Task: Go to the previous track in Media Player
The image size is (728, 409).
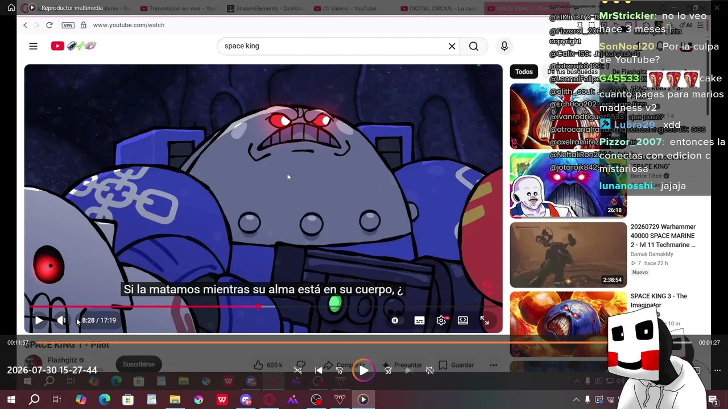Action: 318,370
